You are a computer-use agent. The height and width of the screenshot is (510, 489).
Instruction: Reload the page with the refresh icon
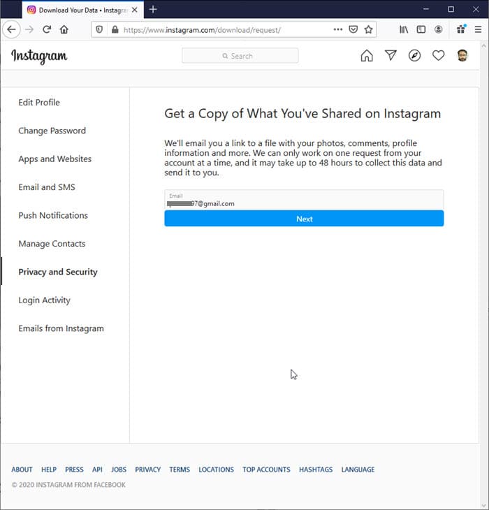[47, 29]
